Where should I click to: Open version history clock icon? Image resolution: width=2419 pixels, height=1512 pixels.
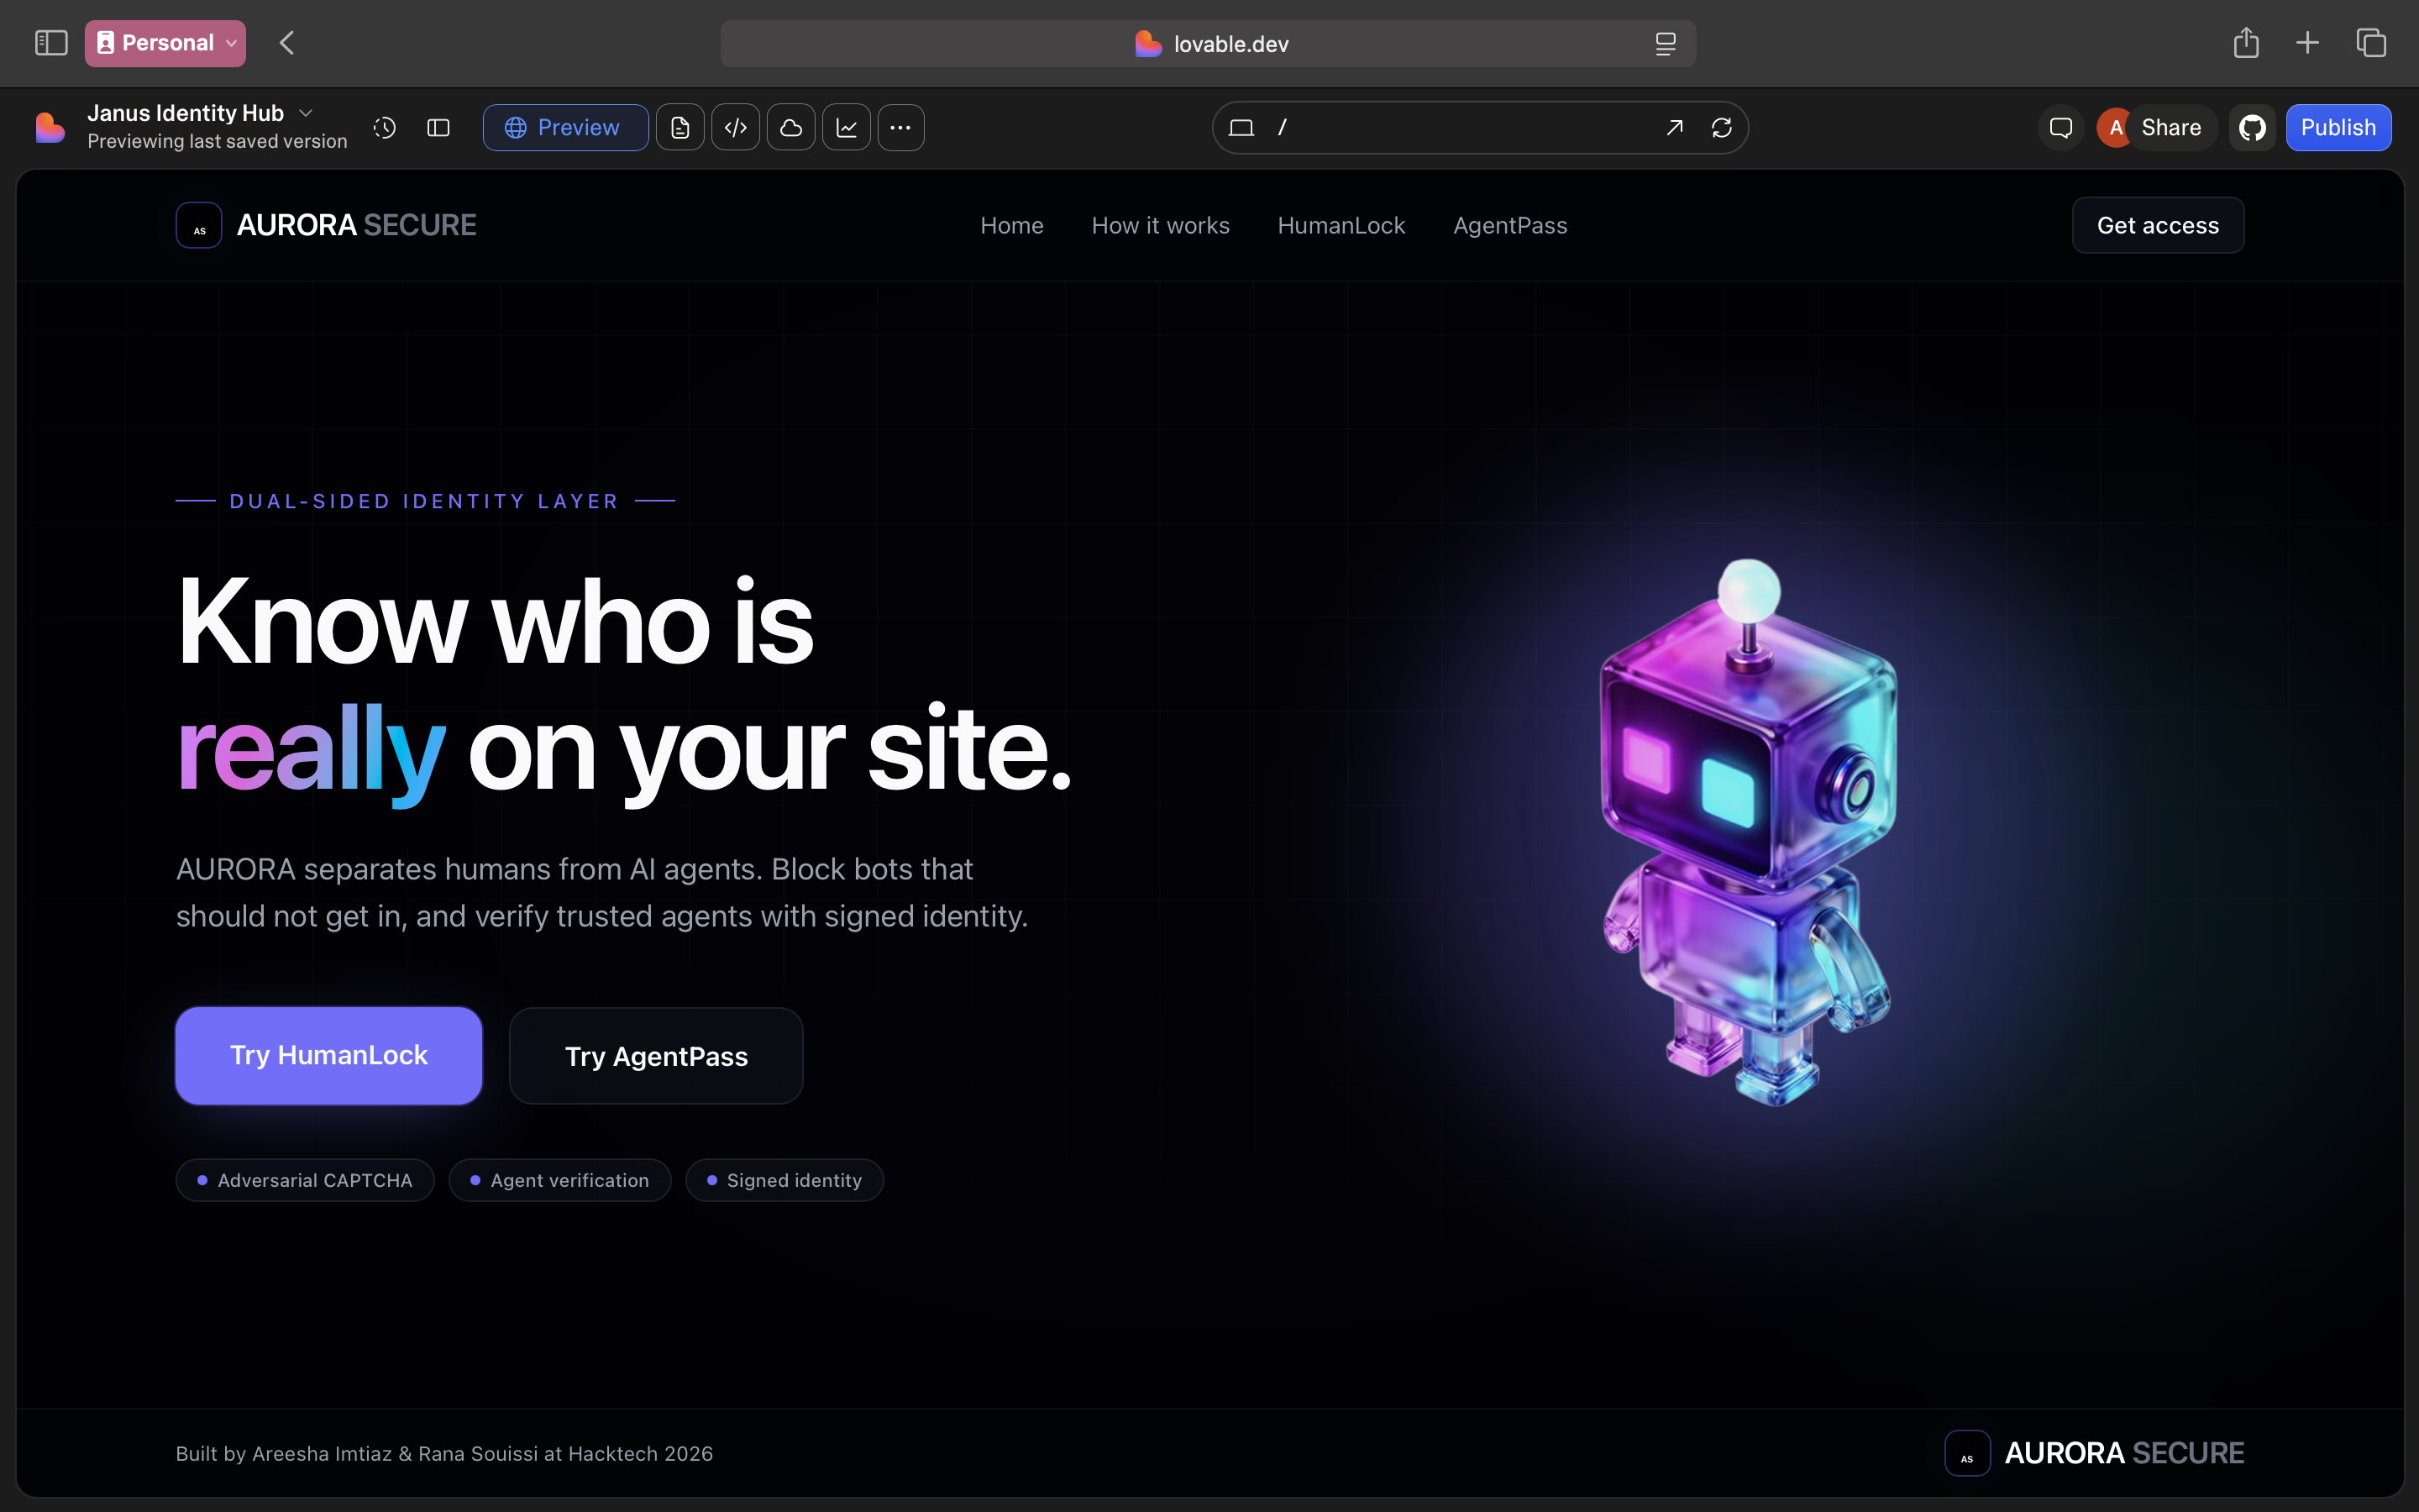[385, 128]
